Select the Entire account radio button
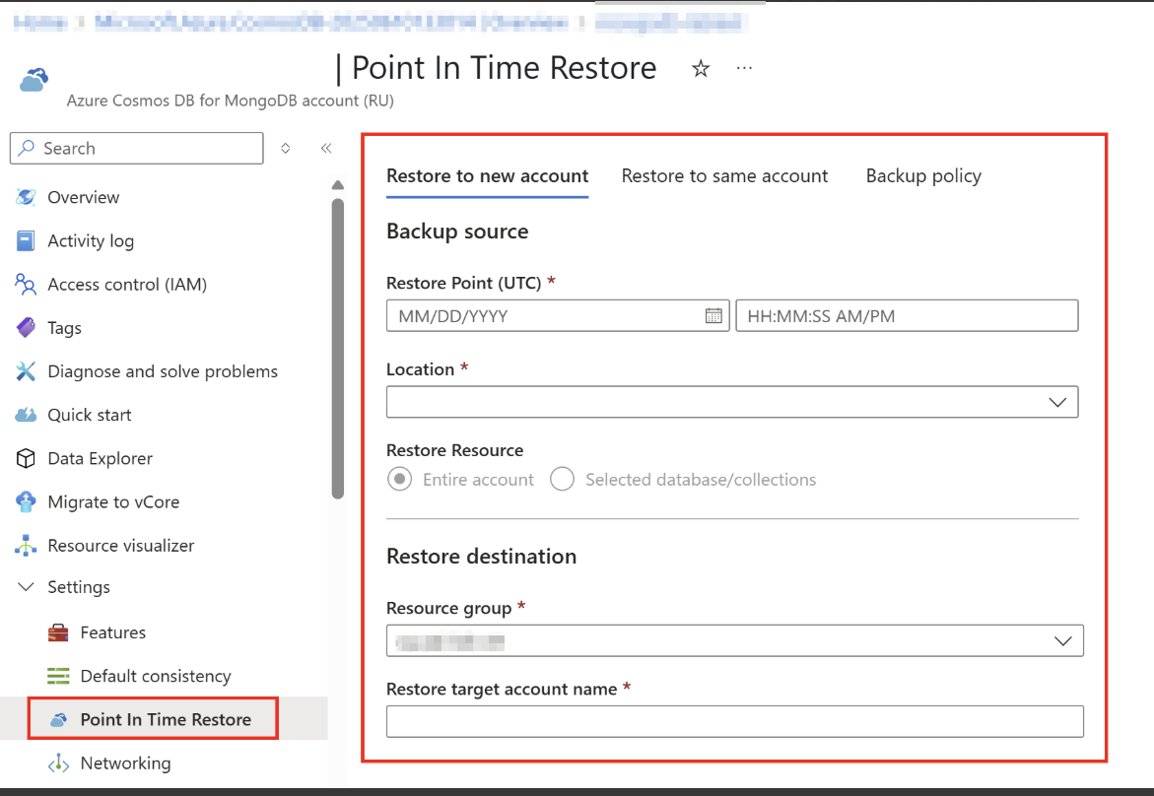Viewport: 1154px width, 796px height. pyautogui.click(x=400, y=480)
